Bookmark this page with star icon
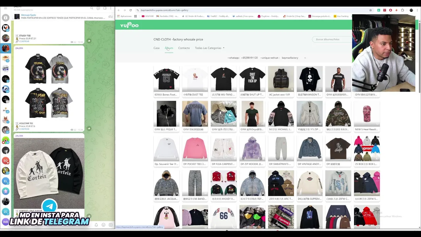The image size is (421, 237). point(370,10)
